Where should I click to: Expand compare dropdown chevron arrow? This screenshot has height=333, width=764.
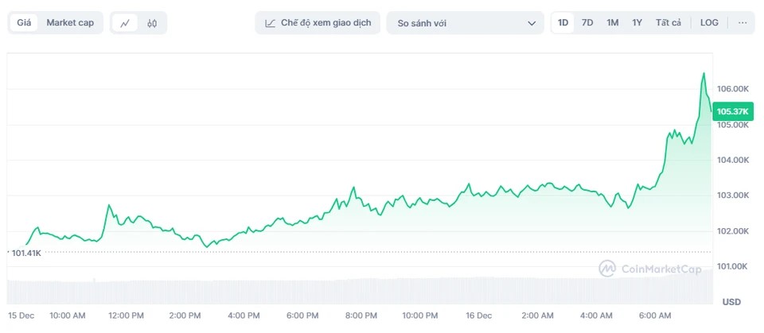point(532,23)
